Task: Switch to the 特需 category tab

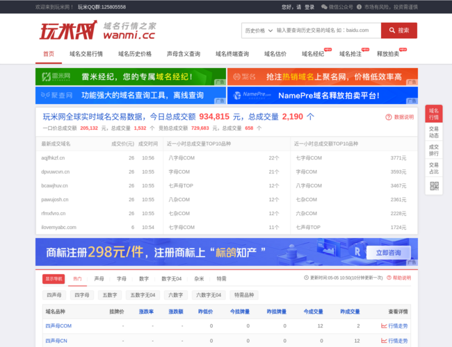Action: point(221,279)
